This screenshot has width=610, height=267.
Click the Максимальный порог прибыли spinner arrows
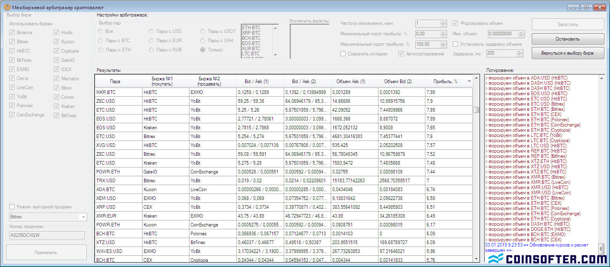click(443, 44)
